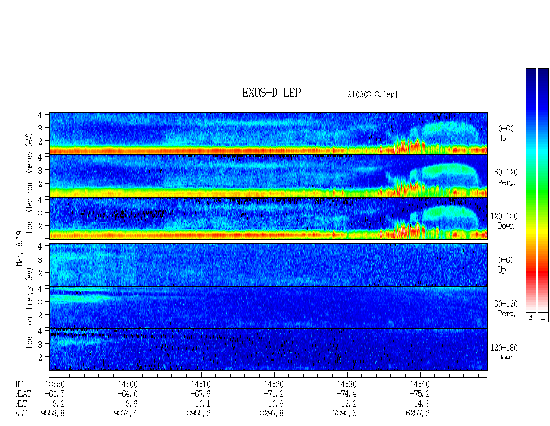Click the MLAT value "-71.2"

tap(274, 394)
